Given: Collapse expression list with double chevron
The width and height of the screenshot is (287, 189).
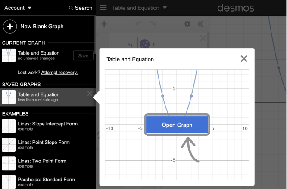Looking at the screenshot, I should pos(200,24).
